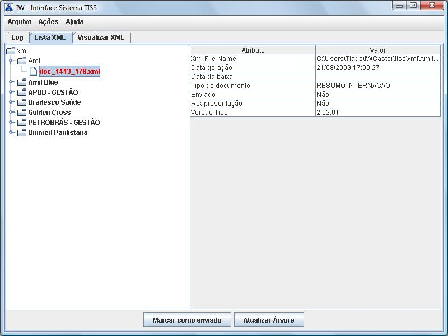Expand the Bradesco Saúde folder node

pyautogui.click(x=11, y=102)
